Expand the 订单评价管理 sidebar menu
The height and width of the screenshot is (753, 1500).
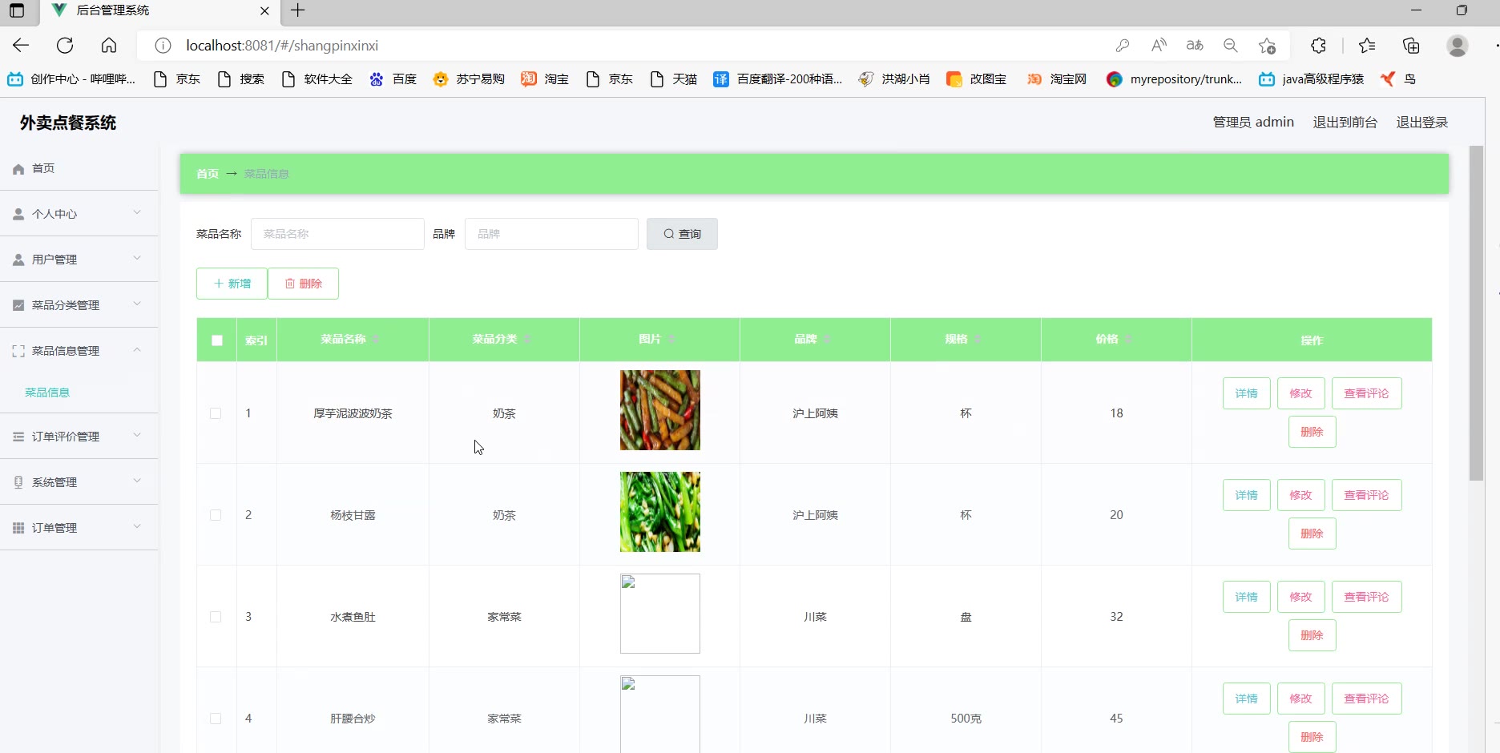[79, 437]
